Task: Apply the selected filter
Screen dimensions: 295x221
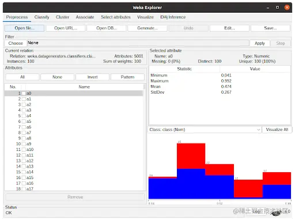Action: click(x=260, y=43)
